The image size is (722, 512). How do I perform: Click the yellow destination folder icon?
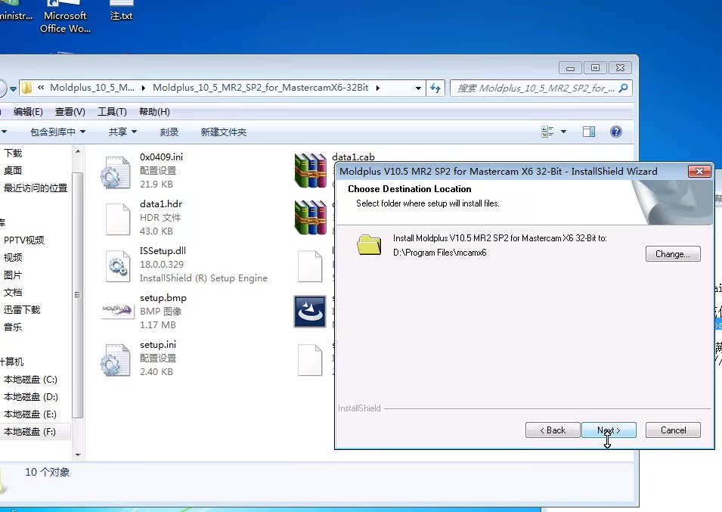(x=369, y=244)
